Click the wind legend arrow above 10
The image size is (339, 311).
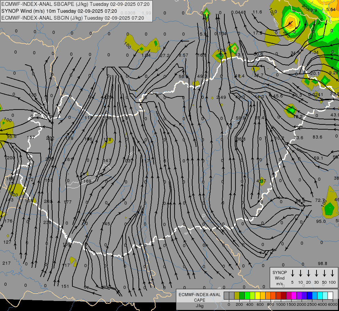[300, 273]
